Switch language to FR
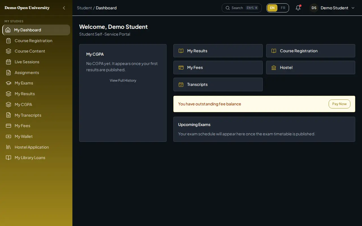Screen dimensions: 362x226 pos(283,8)
